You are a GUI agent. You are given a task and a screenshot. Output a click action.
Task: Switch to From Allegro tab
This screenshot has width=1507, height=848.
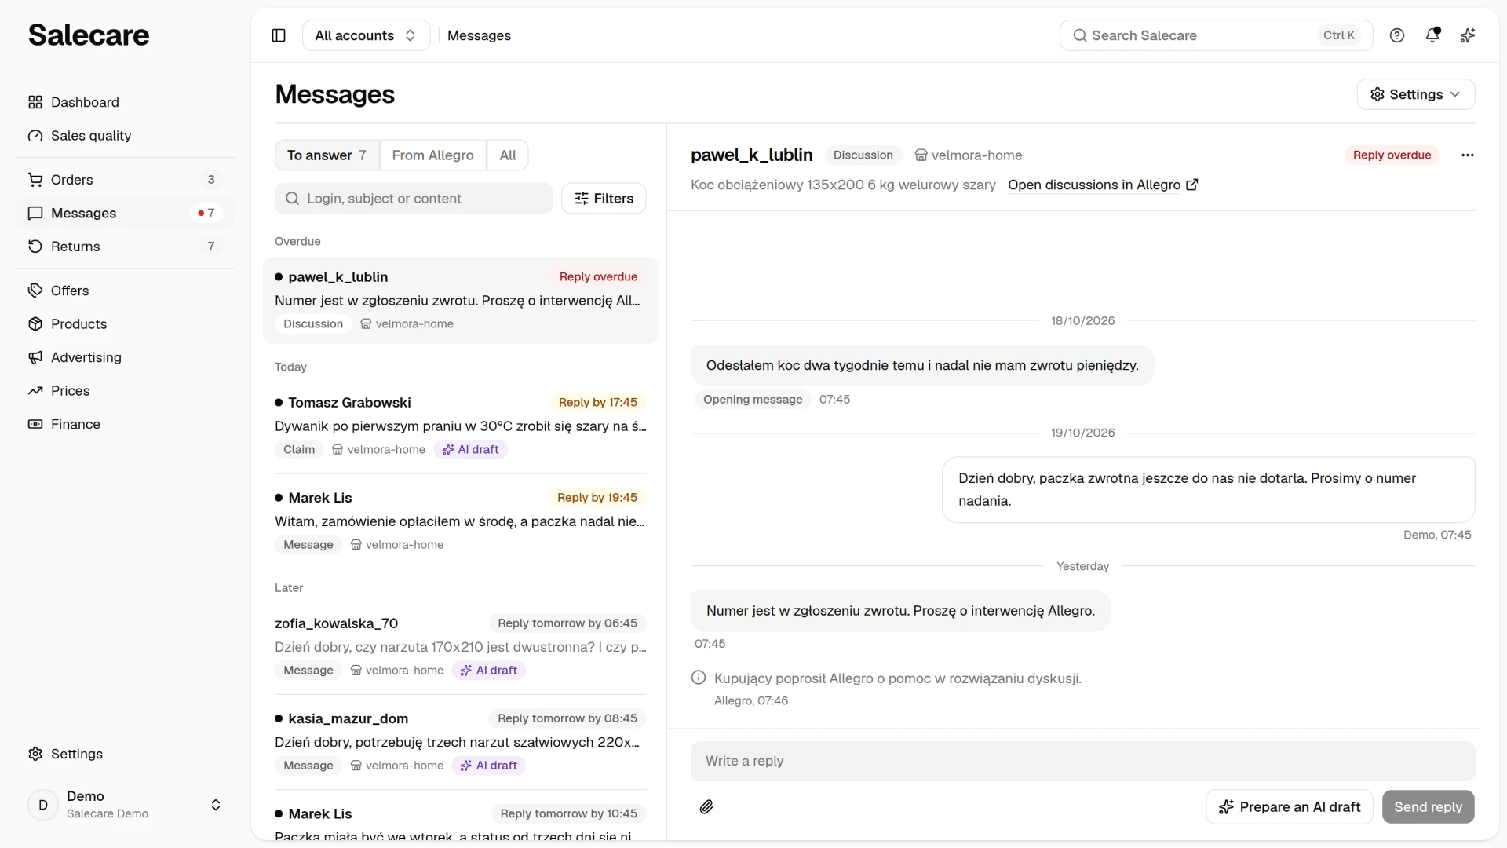433,155
